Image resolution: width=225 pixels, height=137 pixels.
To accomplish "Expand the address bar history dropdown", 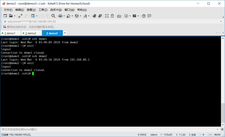I will [x=221, y=22].
